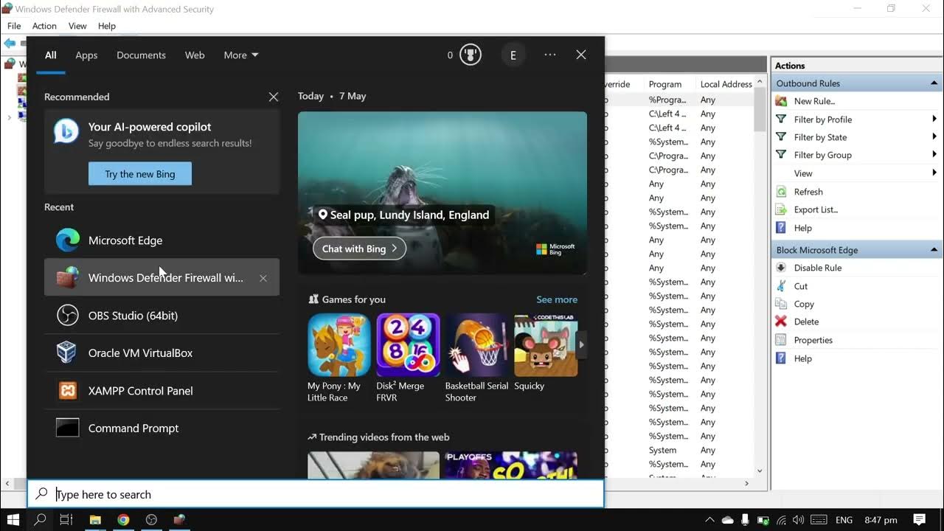
Task: Launch Oracle VM VirtualBox from recent
Action: click(162, 353)
